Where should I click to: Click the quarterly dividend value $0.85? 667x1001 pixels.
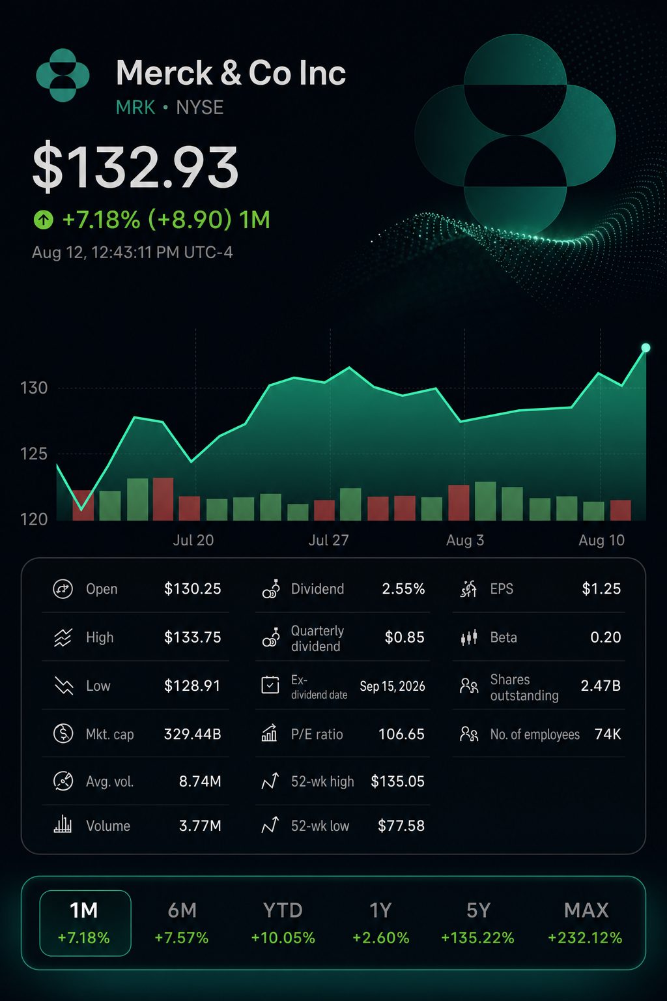(x=404, y=637)
